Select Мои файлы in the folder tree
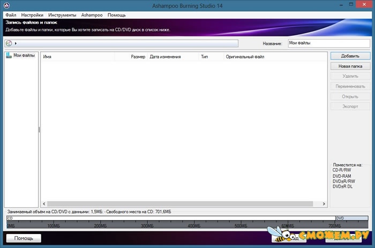The image size is (375, 248). (24, 55)
